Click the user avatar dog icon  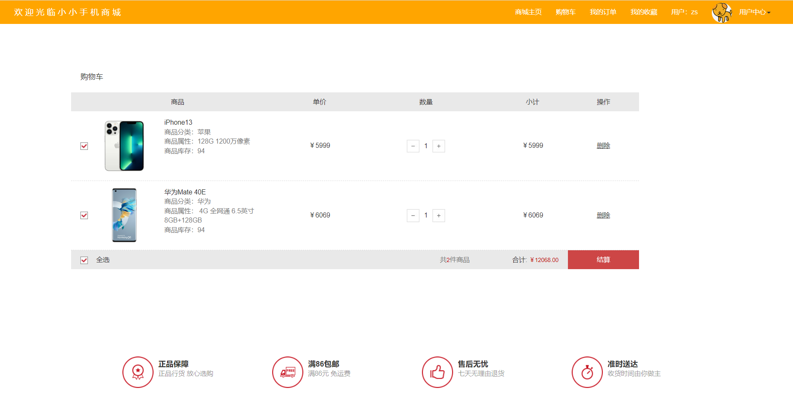tap(722, 13)
